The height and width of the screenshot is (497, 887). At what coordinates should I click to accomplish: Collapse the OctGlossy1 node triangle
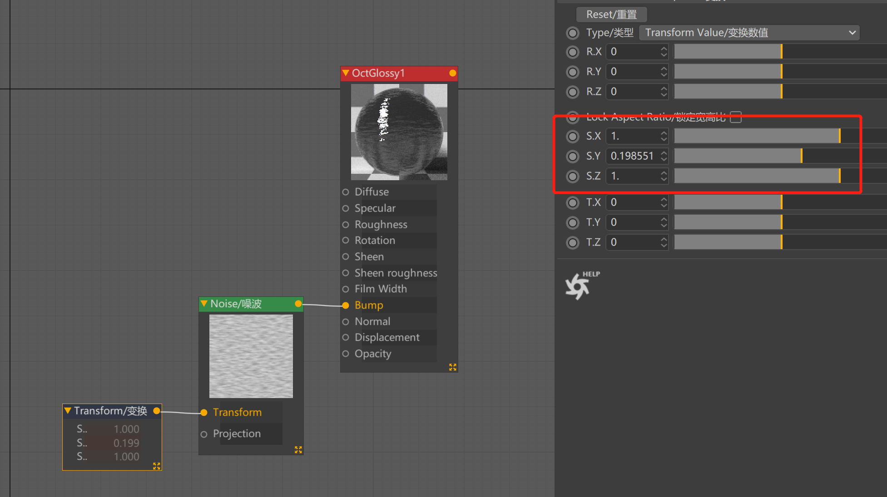[346, 73]
